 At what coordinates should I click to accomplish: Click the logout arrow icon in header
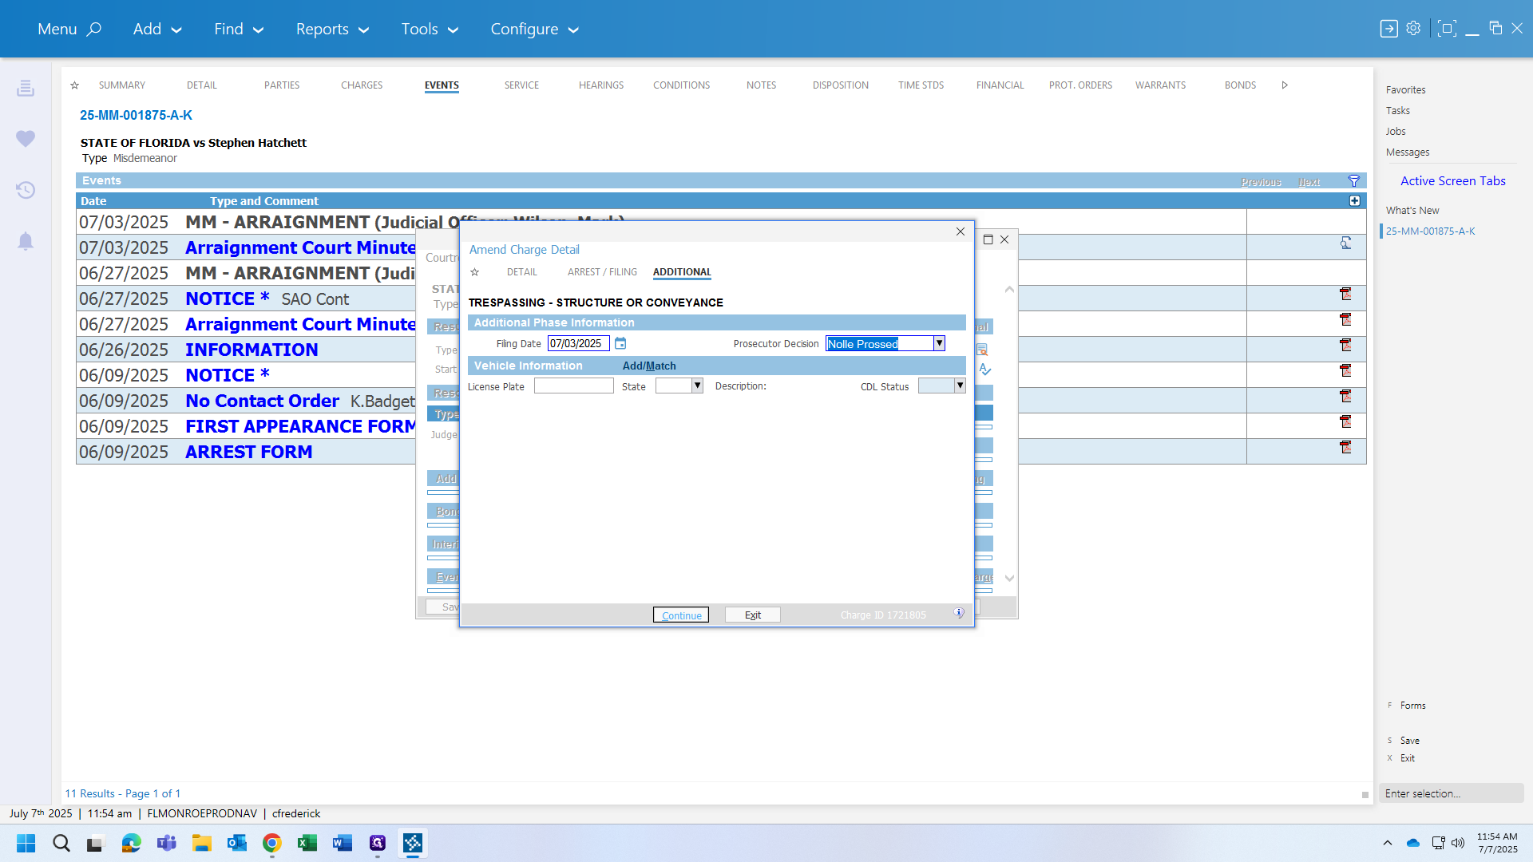tap(1389, 29)
